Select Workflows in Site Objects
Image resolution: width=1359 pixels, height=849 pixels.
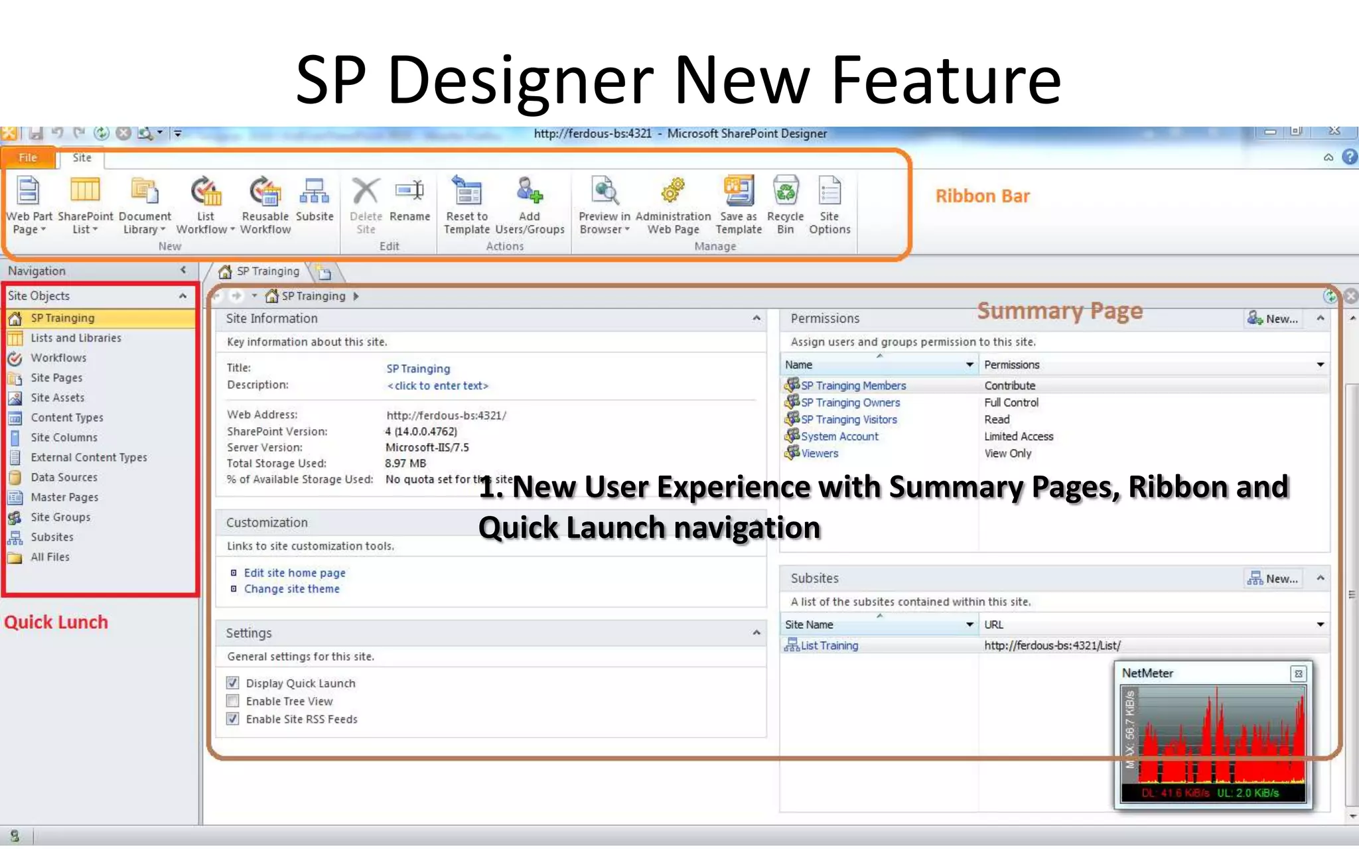58,358
